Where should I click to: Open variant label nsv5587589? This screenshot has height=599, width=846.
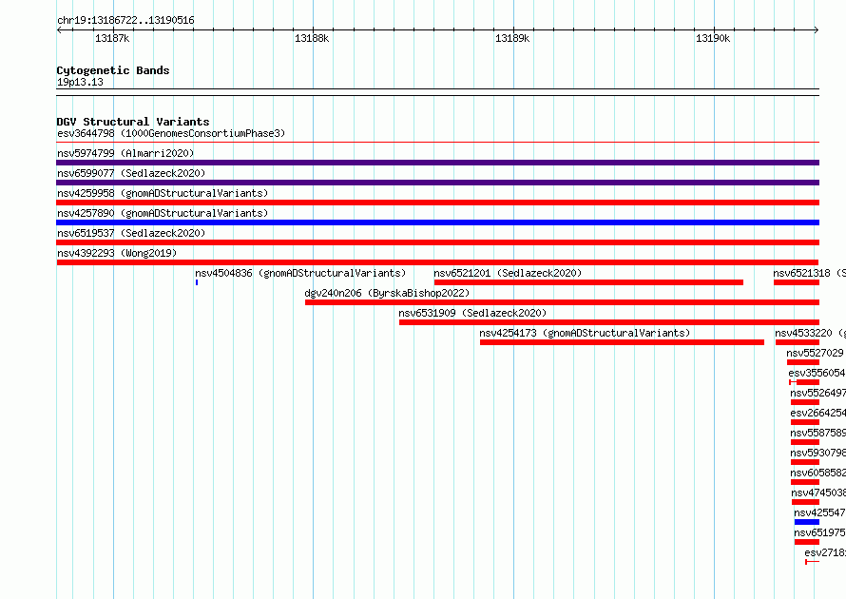point(817,433)
